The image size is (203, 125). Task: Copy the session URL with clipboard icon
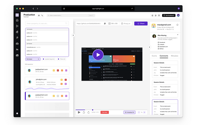(x=105, y=23)
